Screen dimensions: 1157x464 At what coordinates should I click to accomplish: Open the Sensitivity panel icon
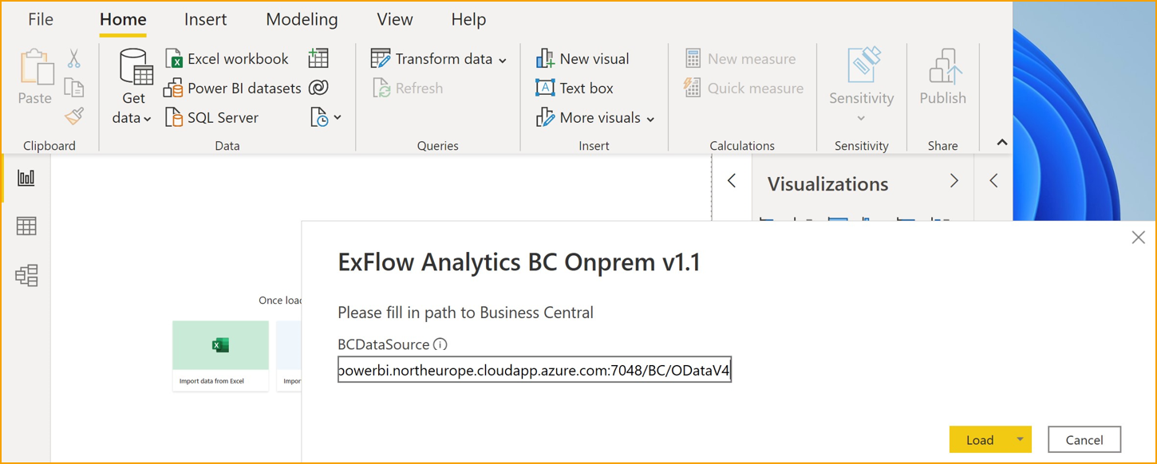[x=861, y=76]
